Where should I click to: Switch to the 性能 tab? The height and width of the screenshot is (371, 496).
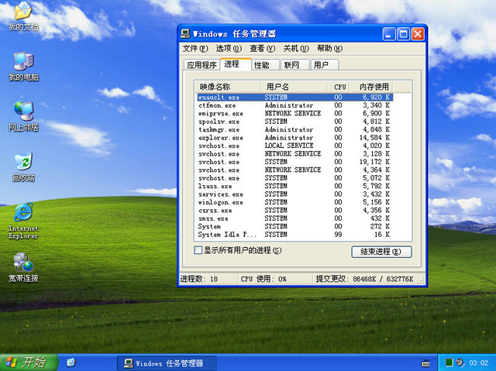click(x=262, y=65)
